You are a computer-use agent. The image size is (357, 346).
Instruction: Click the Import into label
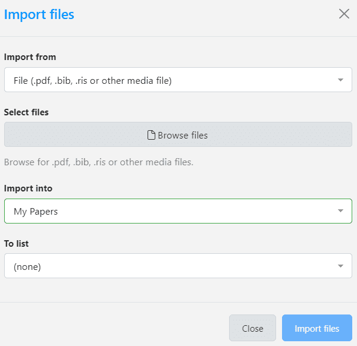[x=28, y=188]
